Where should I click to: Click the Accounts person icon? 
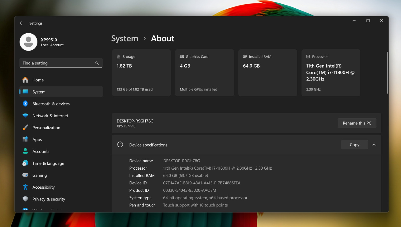point(25,151)
